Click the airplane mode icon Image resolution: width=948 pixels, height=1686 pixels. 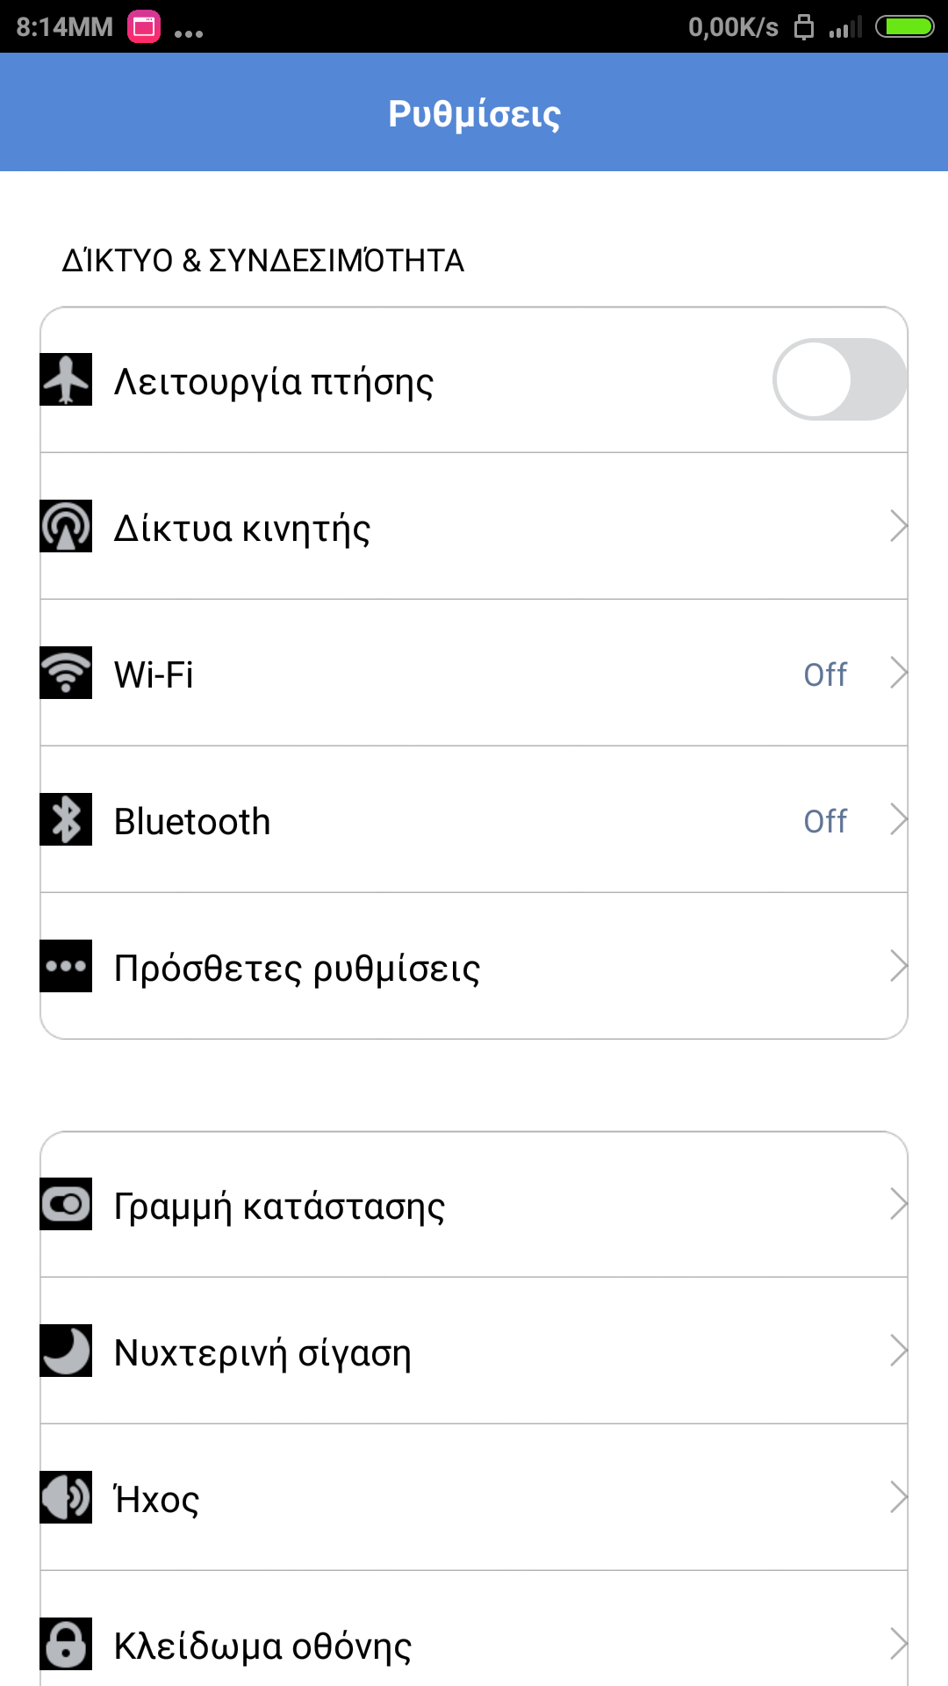(x=66, y=379)
